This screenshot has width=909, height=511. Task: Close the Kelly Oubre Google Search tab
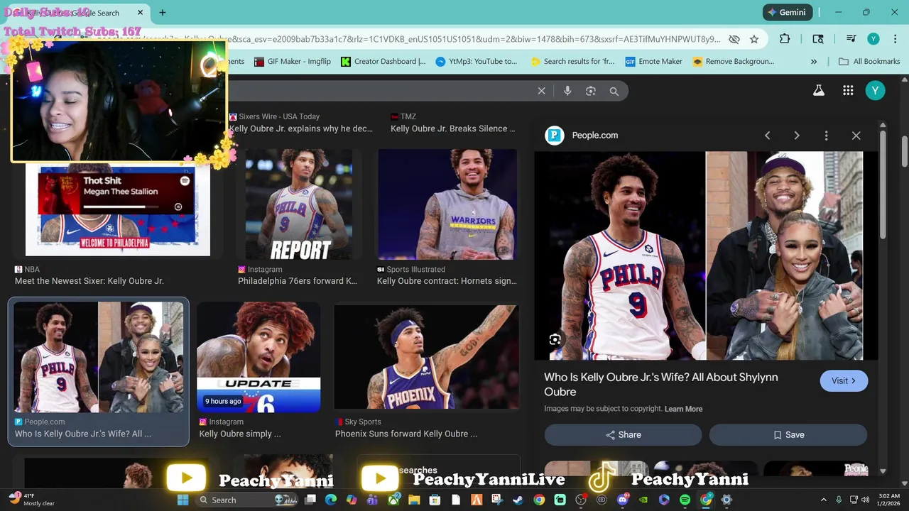click(x=140, y=13)
